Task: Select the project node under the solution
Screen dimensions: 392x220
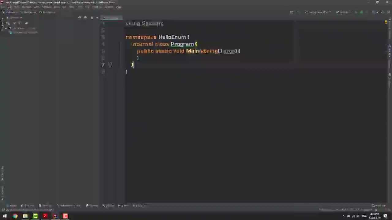Action: click(x=24, y=32)
